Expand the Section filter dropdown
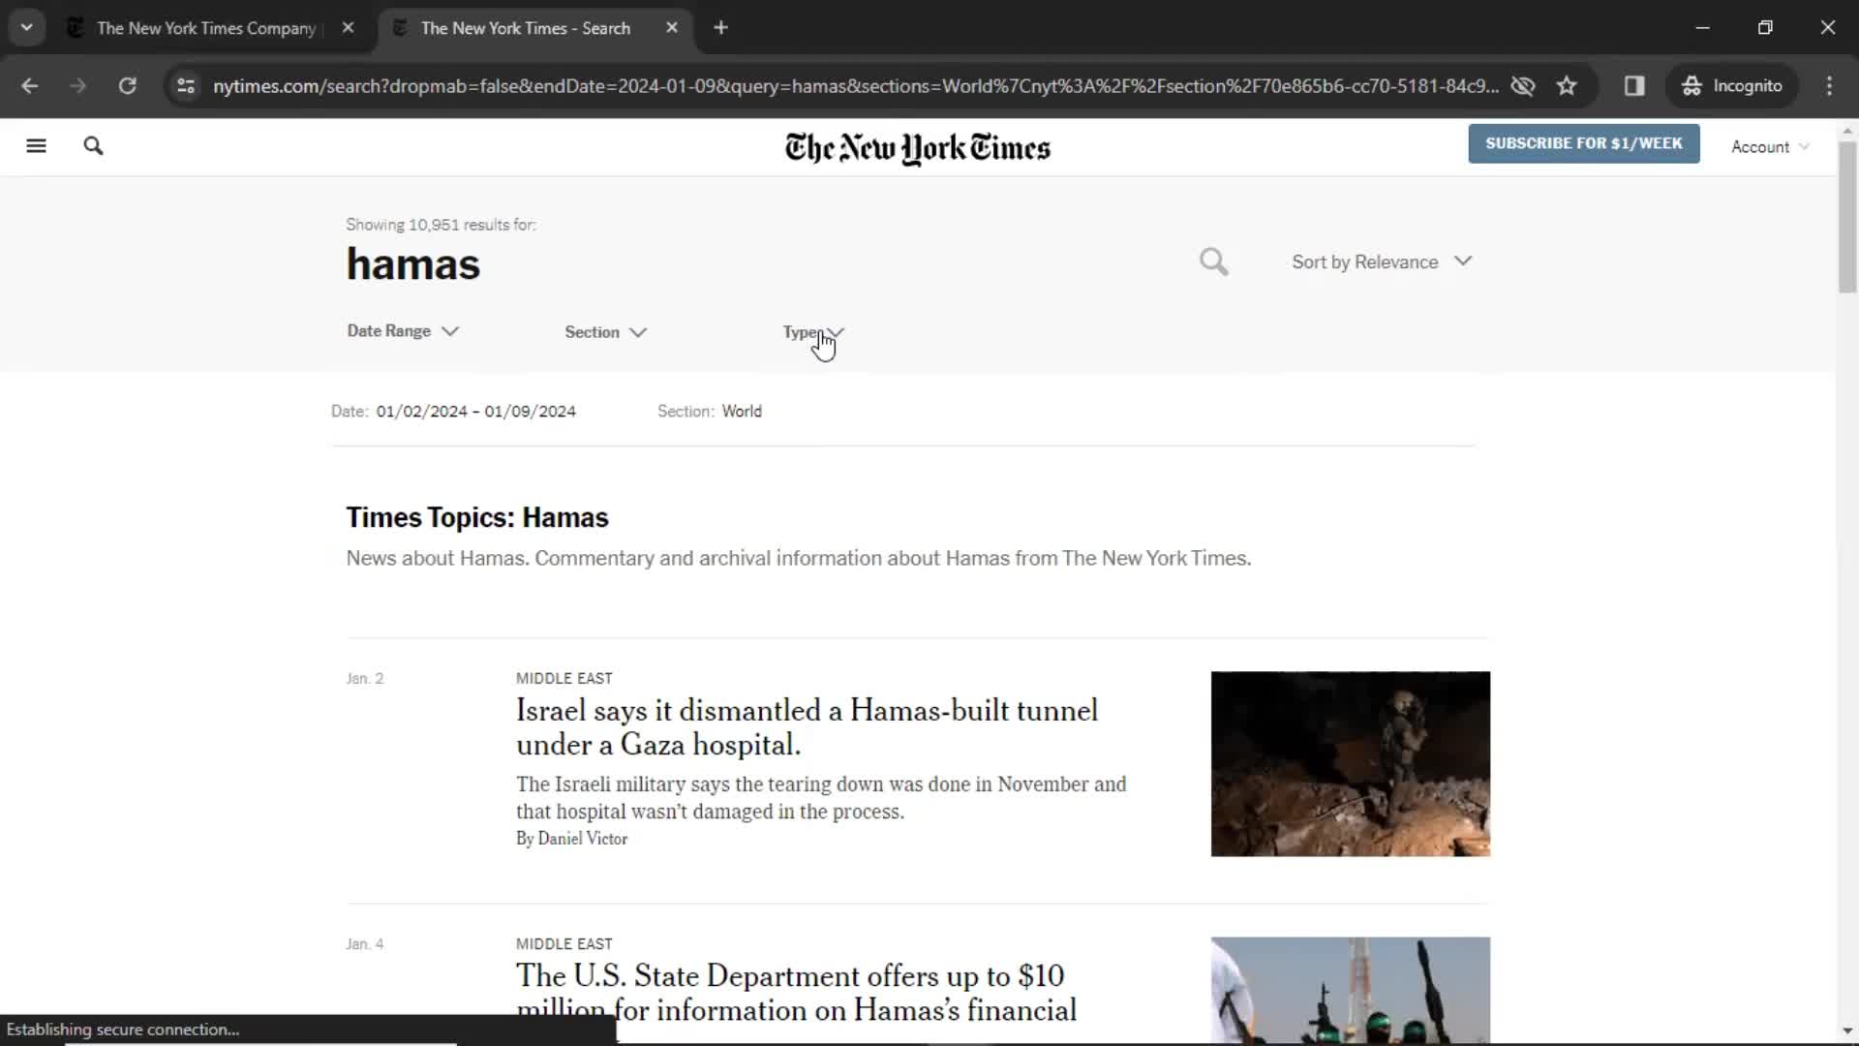 coord(605,332)
